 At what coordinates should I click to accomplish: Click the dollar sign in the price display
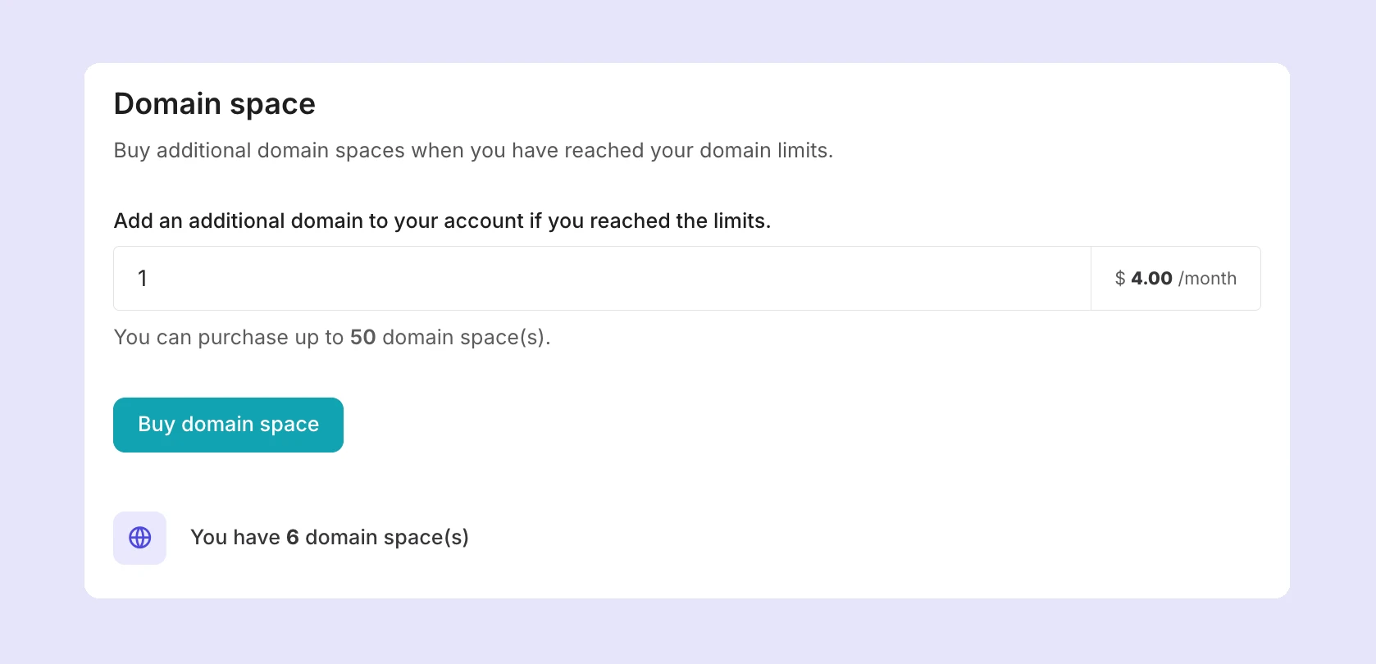[1119, 279]
